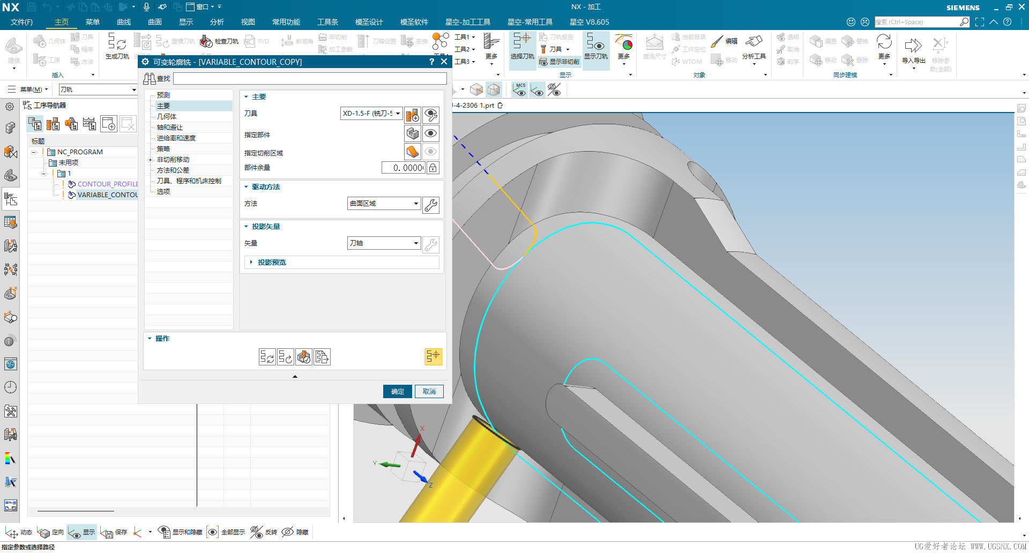Click the specify cut area (指定切削区域) icon
1029x553 pixels.
click(412, 152)
